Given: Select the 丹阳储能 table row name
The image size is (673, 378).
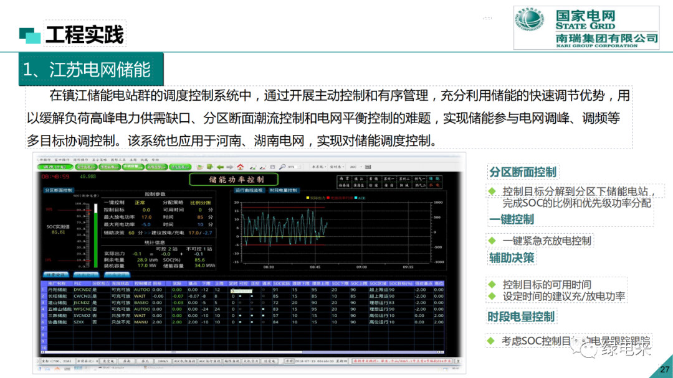Looking at the screenshot, I should coord(57,290).
